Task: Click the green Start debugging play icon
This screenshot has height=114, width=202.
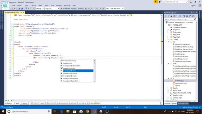Action: click(x=61, y=9)
